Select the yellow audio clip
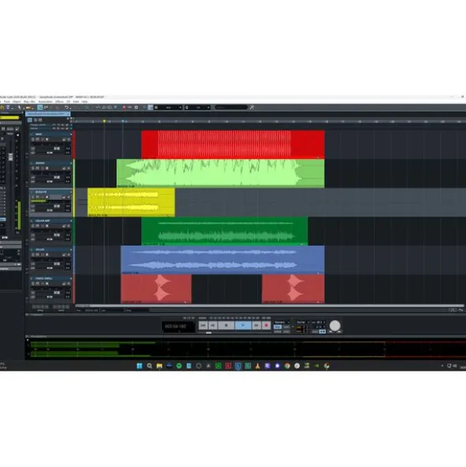This screenshot has width=466, height=467. [x=131, y=202]
